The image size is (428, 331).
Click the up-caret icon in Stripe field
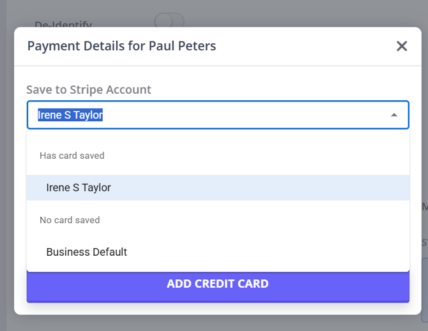tap(394, 115)
